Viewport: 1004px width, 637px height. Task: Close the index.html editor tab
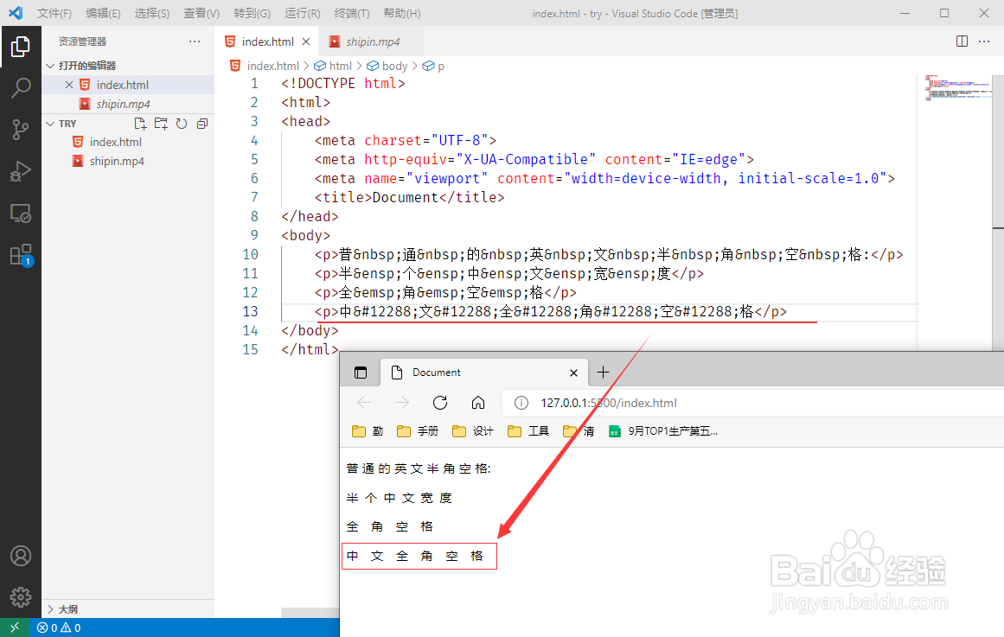tap(306, 41)
